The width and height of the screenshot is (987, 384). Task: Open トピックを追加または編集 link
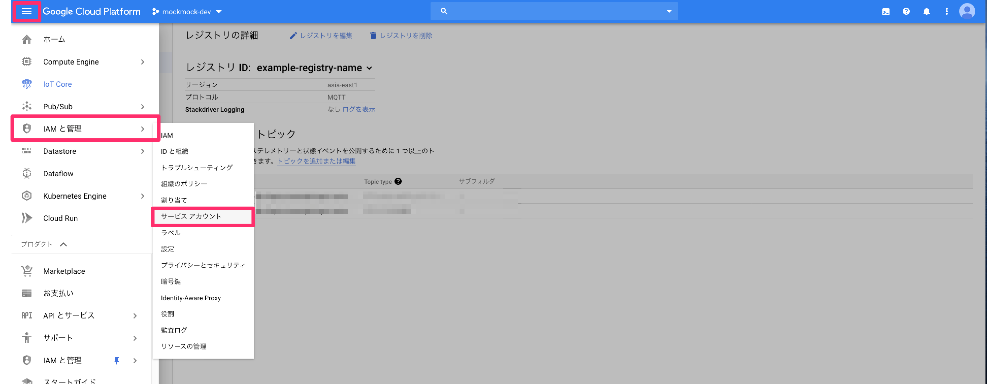click(316, 161)
